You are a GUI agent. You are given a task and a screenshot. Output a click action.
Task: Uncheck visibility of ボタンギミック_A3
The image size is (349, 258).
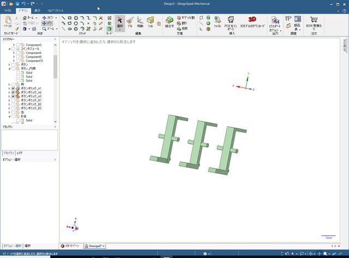pos(13,96)
